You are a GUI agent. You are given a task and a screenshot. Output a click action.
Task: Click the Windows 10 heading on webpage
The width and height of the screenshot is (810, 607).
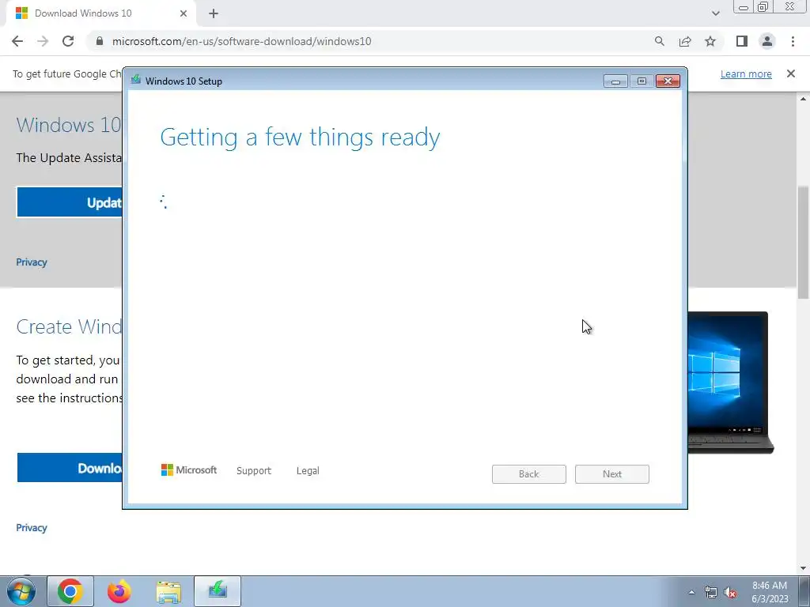69,125
